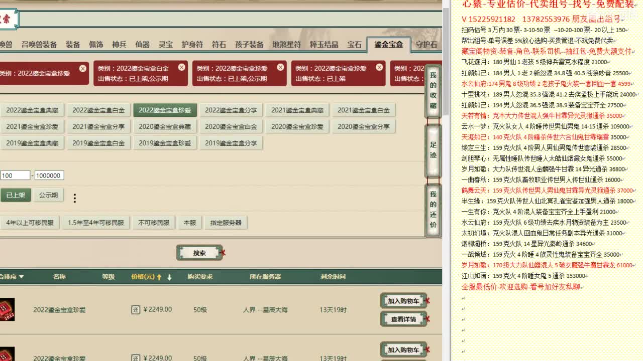Switch to the 孩子装备 tab
The image size is (643, 361).
click(249, 45)
